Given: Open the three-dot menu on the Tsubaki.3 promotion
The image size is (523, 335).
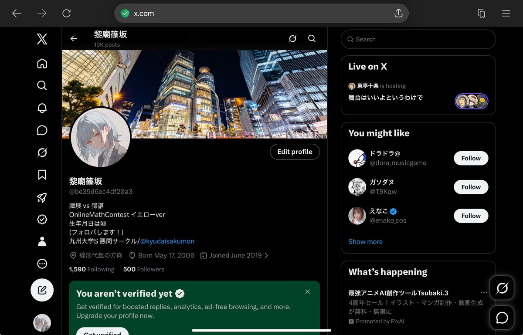Looking at the screenshot, I should pyautogui.click(x=484, y=293).
